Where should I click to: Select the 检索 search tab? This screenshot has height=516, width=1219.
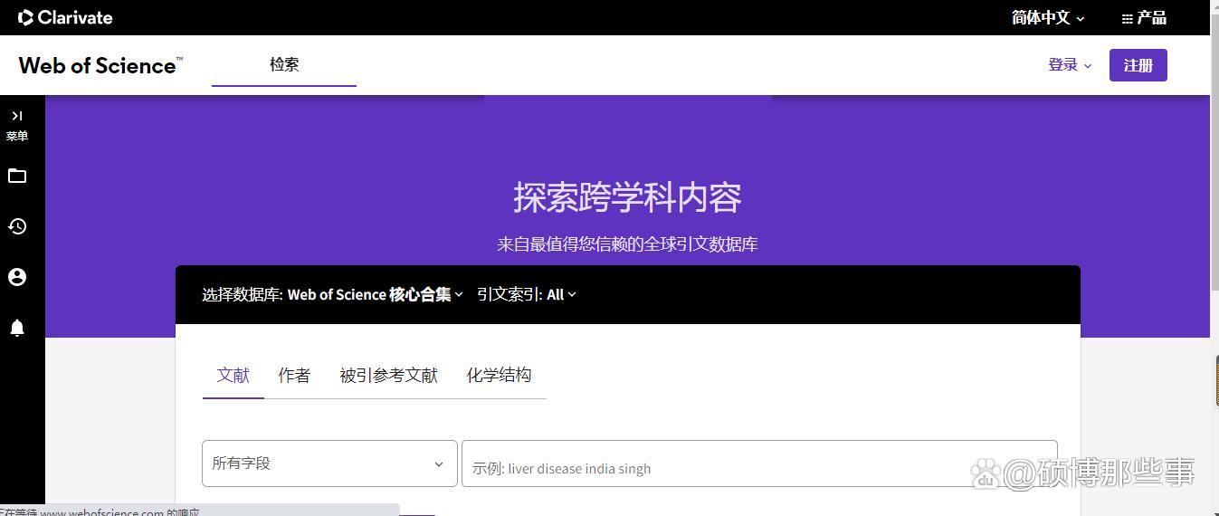point(284,65)
